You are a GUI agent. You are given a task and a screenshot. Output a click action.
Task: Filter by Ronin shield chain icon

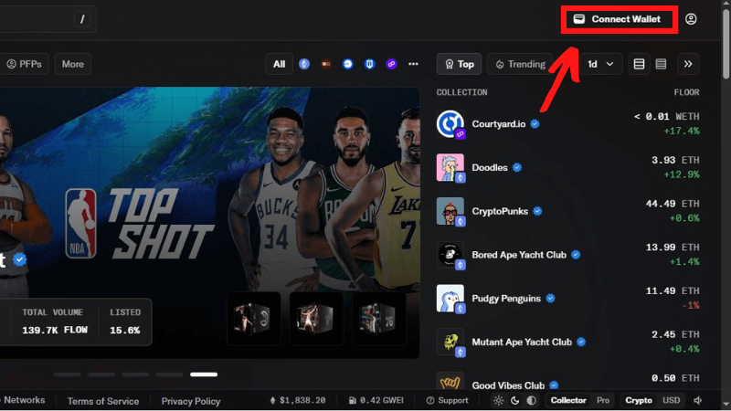(370, 64)
